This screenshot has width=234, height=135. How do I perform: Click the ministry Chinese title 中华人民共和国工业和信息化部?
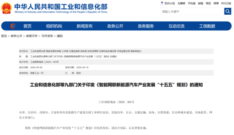click(61, 7)
